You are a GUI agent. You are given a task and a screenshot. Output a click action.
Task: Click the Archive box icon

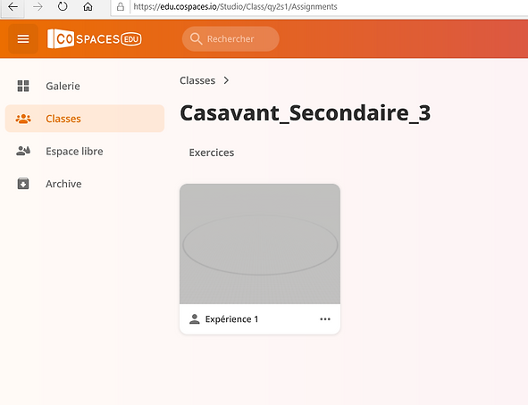click(x=23, y=184)
